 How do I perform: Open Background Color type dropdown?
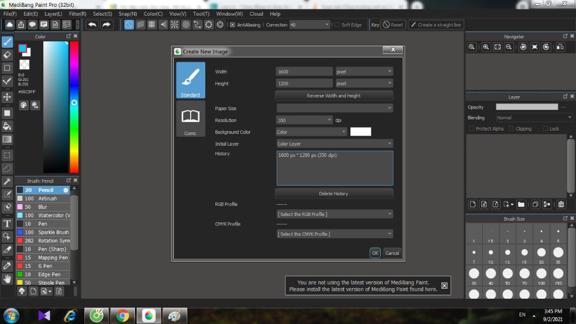[312, 132]
